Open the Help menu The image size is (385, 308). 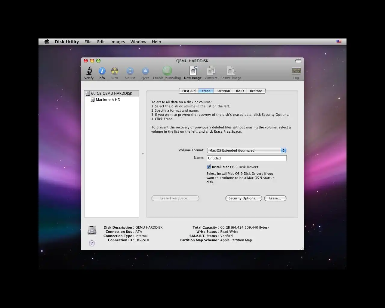pyautogui.click(x=156, y=42)
